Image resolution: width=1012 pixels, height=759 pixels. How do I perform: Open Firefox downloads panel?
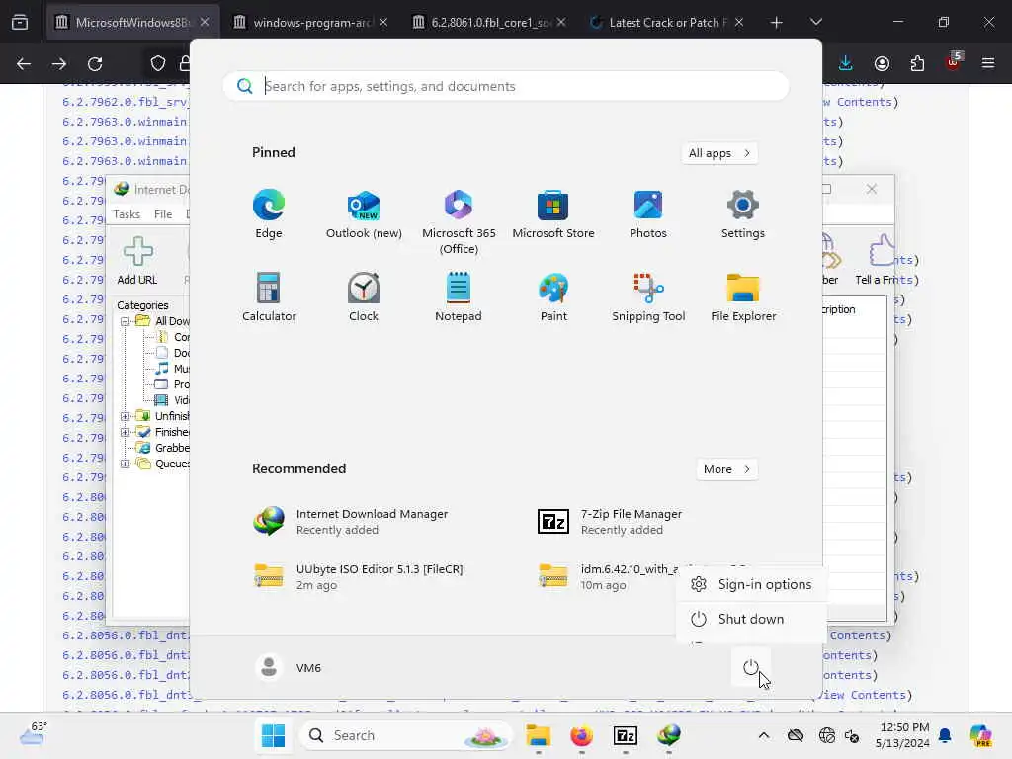(x=846, y=63)
